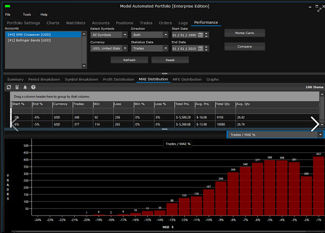Click the refresh icon in grid toolbar

(x=9, y=87)
